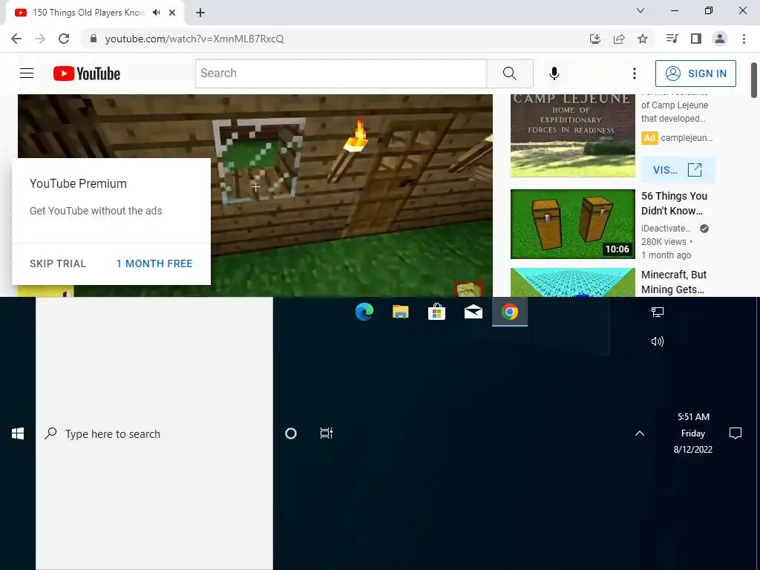Screen dimensions: 760x570
Task: Click the SIGN IN button
Action: 695,73
